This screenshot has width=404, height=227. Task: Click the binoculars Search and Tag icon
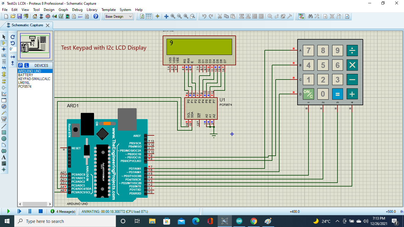click(310, 17)
